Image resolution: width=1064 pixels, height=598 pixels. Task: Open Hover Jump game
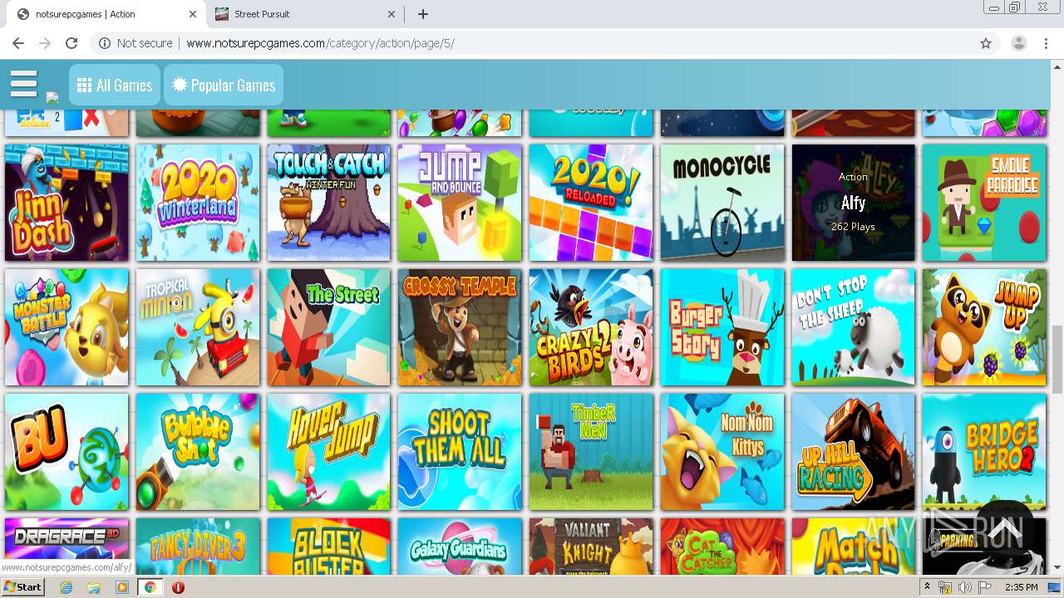click(x=329, y=452)
